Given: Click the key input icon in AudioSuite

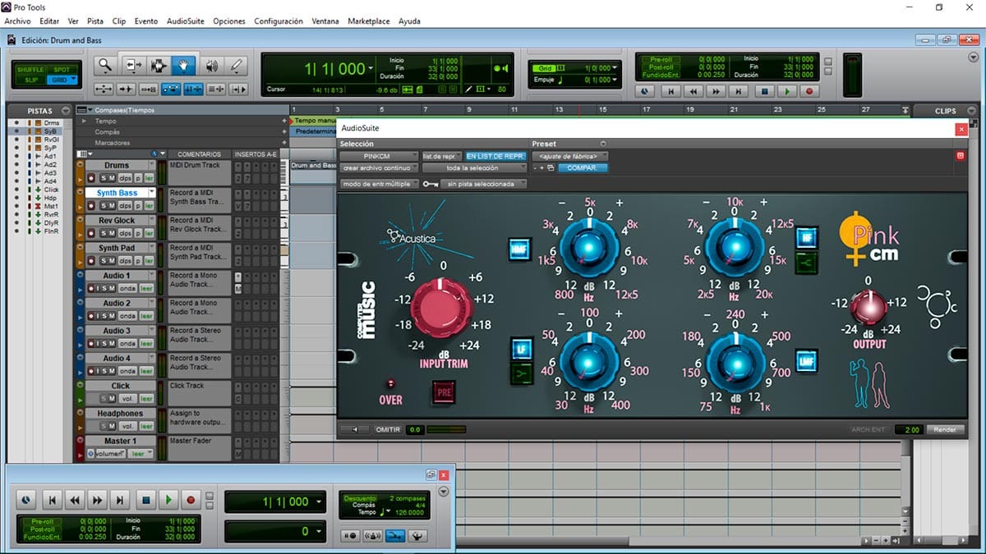Looking at the screenshot, I should click(x=431, y=184).
